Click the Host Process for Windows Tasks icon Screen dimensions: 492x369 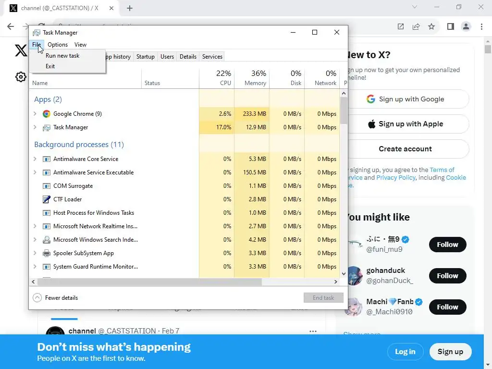47,213
